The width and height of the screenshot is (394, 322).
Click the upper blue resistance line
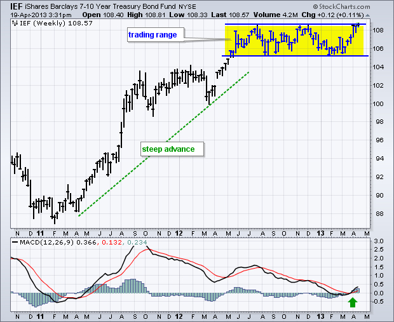295,24
